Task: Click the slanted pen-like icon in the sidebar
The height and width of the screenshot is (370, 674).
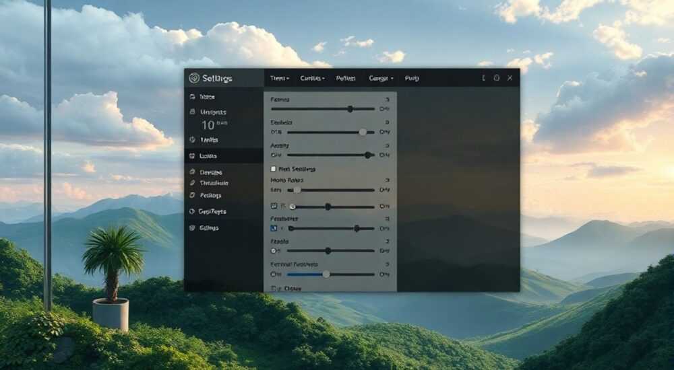Action: tap(192, 183)
